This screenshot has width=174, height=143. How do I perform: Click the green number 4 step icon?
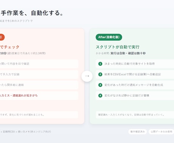tap(100, 96)
